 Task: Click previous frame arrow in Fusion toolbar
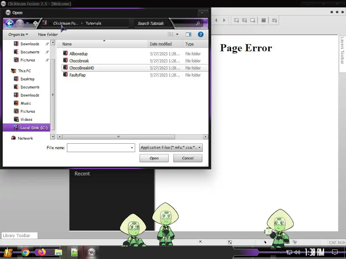tap(216, 20)
